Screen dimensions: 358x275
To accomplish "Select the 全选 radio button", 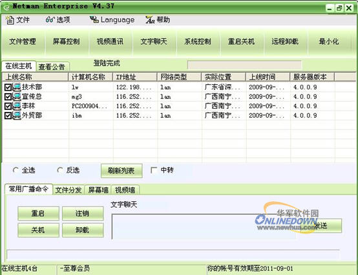I will [x=16, y=170].
